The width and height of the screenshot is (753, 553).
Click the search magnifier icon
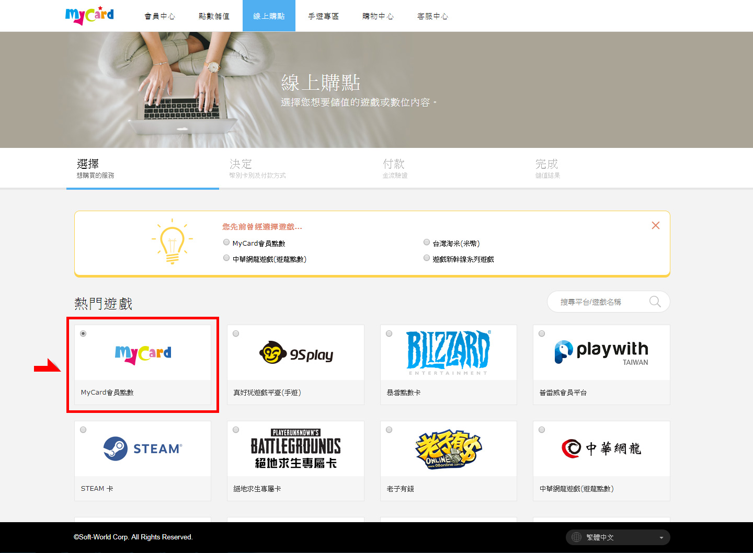[655, 302]
